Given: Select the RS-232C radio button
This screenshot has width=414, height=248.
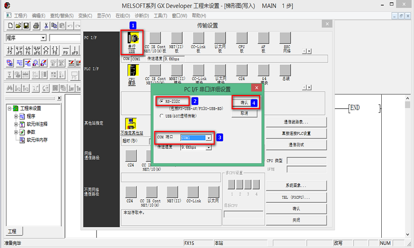Looking at the screenshot, I should (x=162, y=101).
